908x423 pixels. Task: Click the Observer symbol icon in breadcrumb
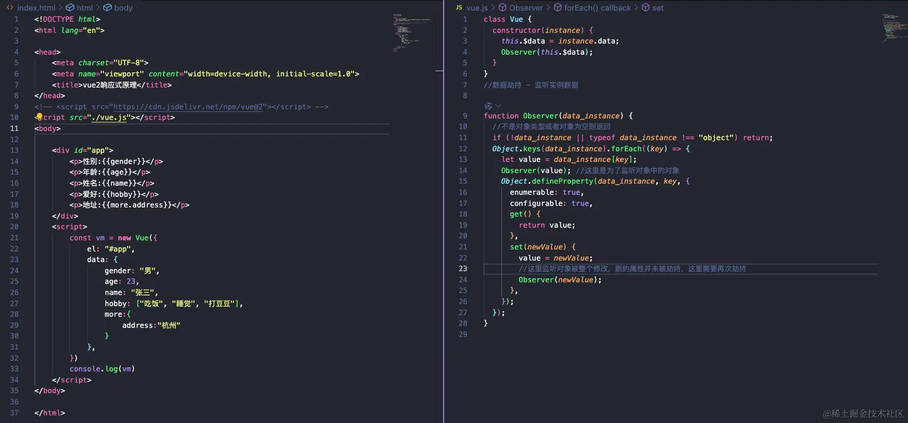[x=502, y=8]
